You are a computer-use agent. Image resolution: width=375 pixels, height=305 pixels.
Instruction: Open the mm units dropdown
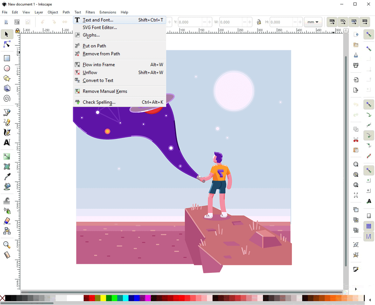(313, 22)
